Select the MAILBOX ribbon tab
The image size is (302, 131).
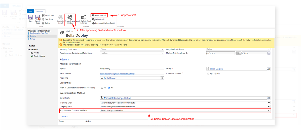coord(40,11)
